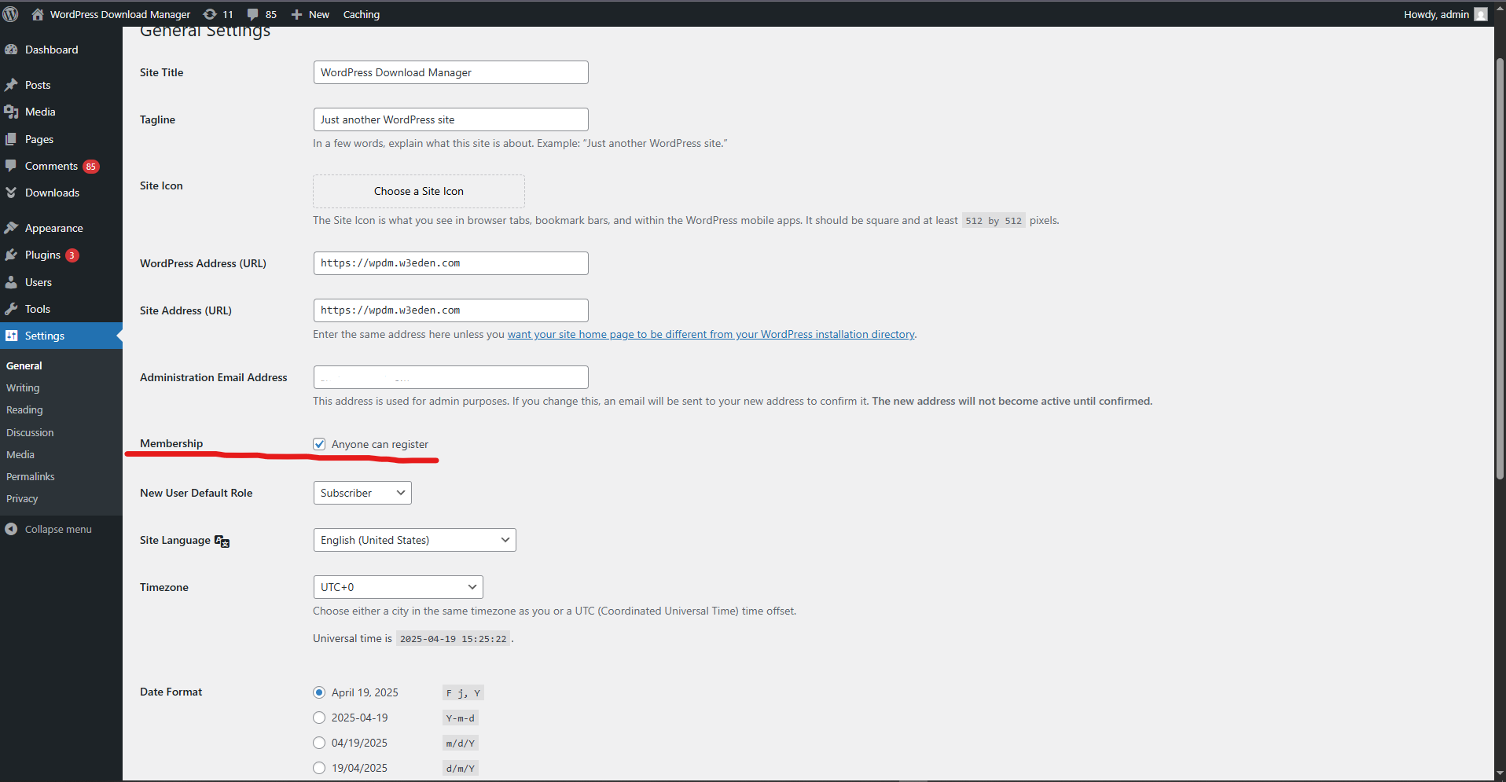Click the plus New icon
The width and height of the screenshot is (1506, 782).
pyautogui.click(x=296, y=14)
